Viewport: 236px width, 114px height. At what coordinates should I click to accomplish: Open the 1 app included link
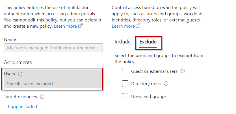(x=22, y=106)
